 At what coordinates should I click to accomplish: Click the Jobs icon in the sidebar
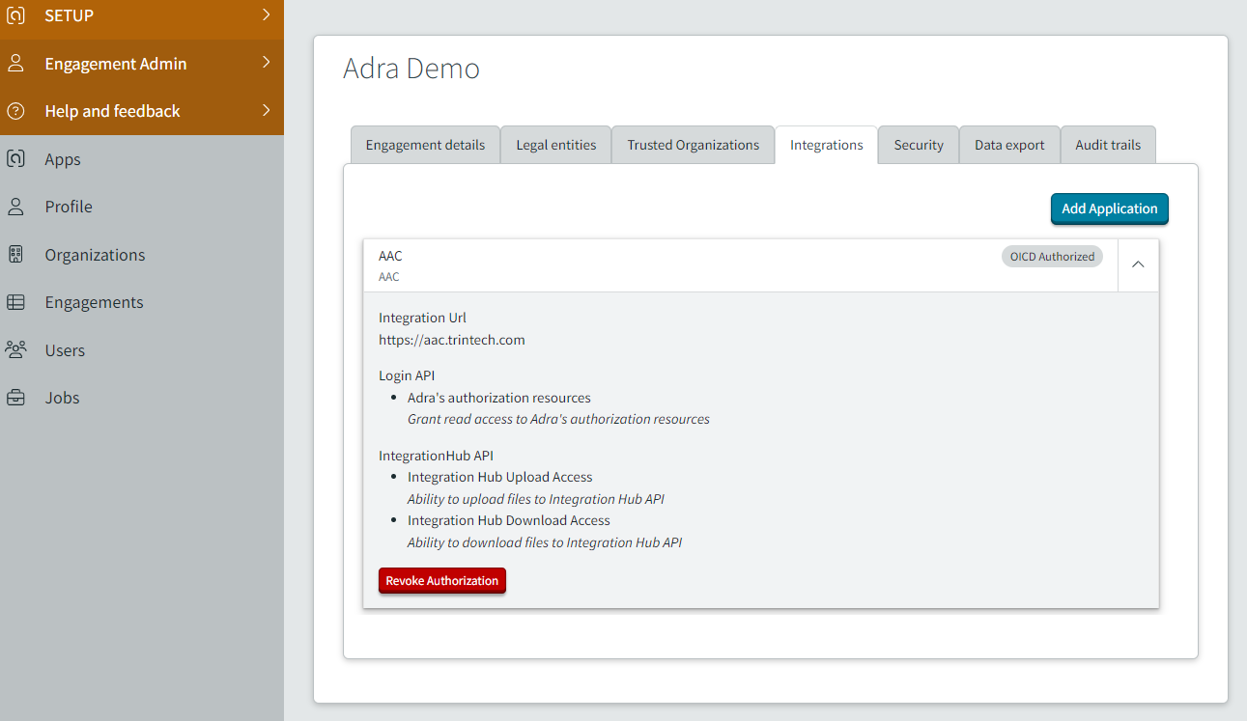pos(16,397)
